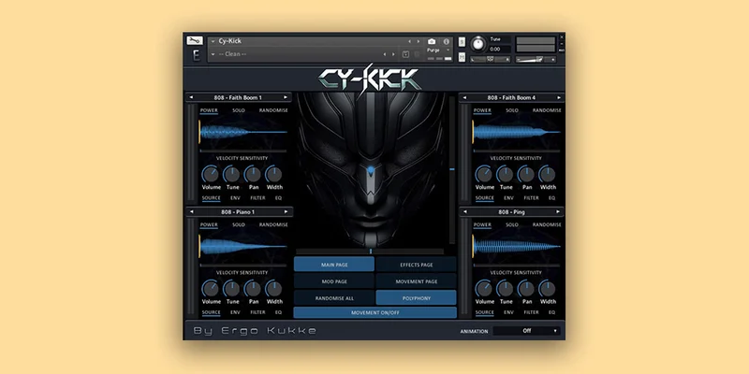749x374 pixels.
Task: Toggle POWER on Faith Boom 1 layer
Action: (x=209, y=110)
